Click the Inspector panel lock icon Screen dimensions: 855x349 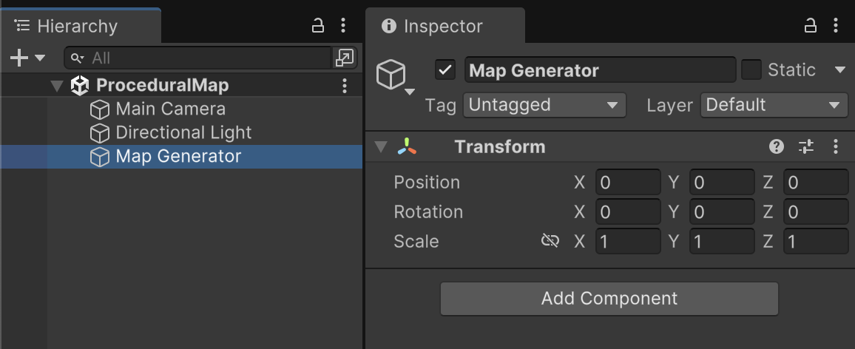[811, 27]
